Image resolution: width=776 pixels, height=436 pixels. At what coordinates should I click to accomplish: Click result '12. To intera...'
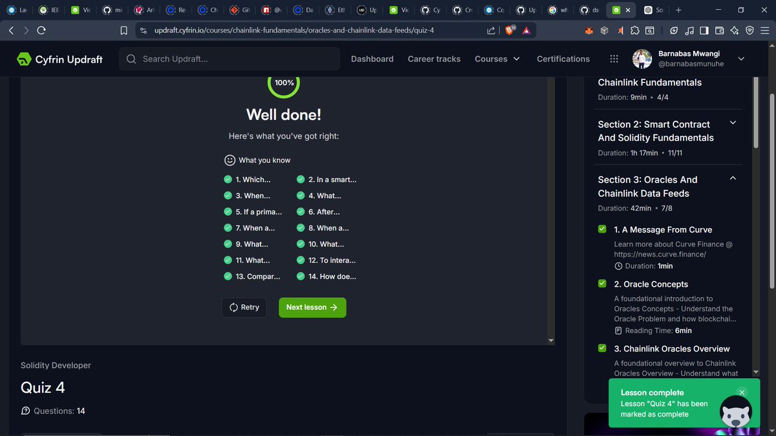(x=332, y=260)
